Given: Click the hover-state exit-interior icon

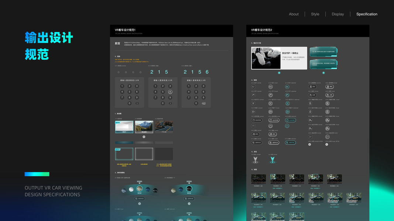Looking at the screenshot, I should (x=328, y=137).
